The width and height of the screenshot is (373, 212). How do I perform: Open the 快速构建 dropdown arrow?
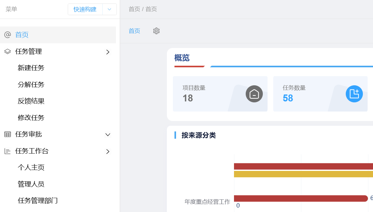coord(110,9)
